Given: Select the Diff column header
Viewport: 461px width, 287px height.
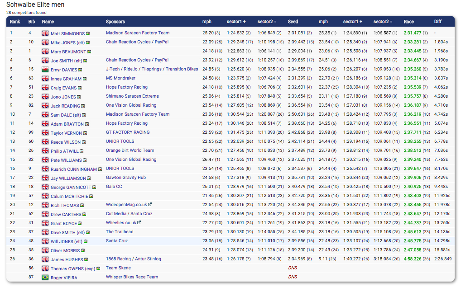Looking at the screenshot, I should point(437,22).
